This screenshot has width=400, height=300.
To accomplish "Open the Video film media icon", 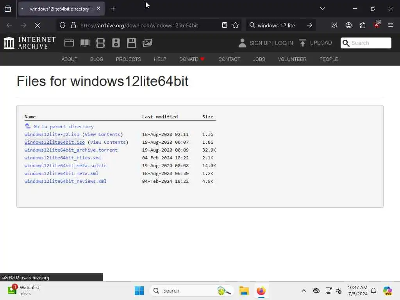I will point(100,43).
